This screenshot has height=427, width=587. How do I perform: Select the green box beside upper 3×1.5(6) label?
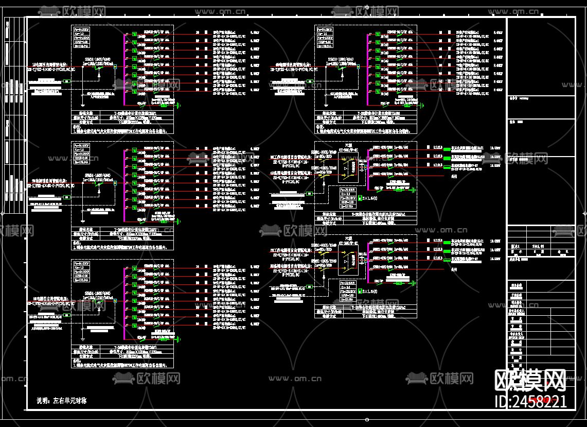pos(360,198)
